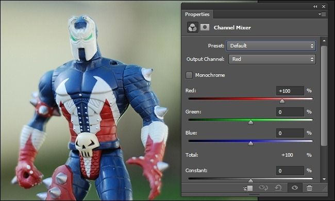Click the panel scrollbar up arrow

point(324,41)
